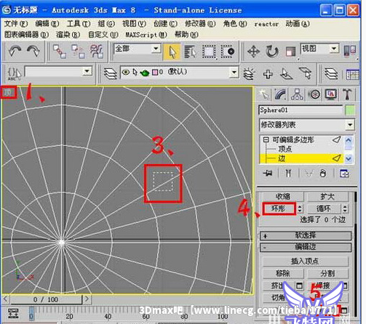Choose the Rectangular Selection Region icon
The height and width of the screenshot is (324, 366).
[x=209, y=52]
